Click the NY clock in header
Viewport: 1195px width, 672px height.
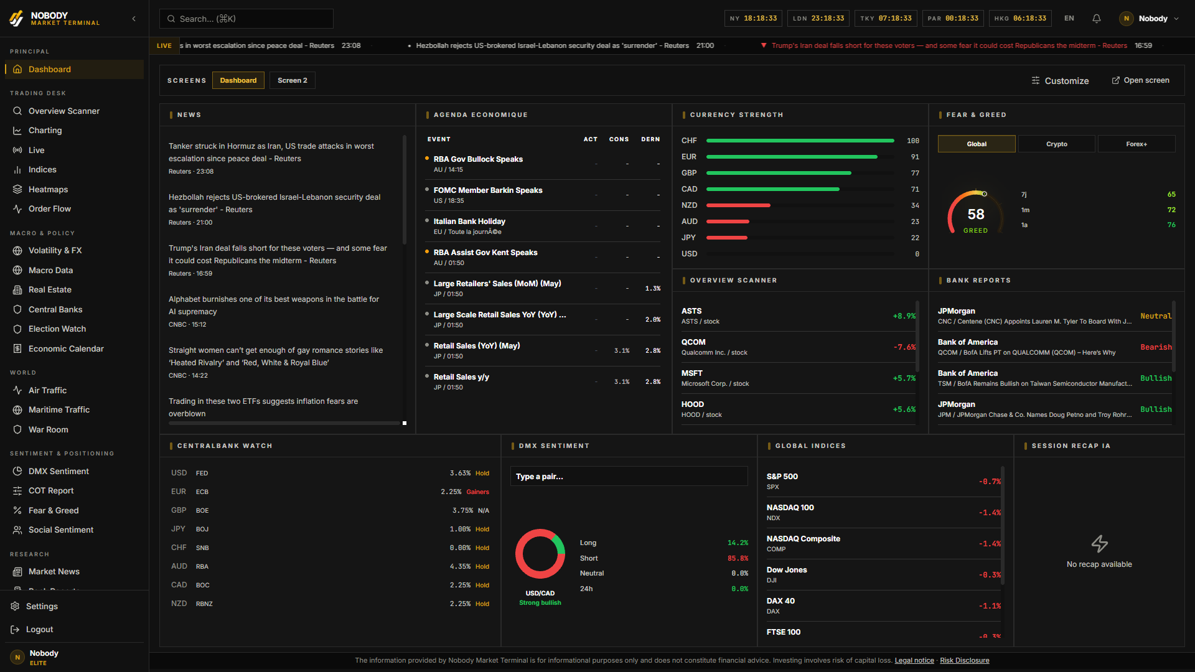coord(753,19)
